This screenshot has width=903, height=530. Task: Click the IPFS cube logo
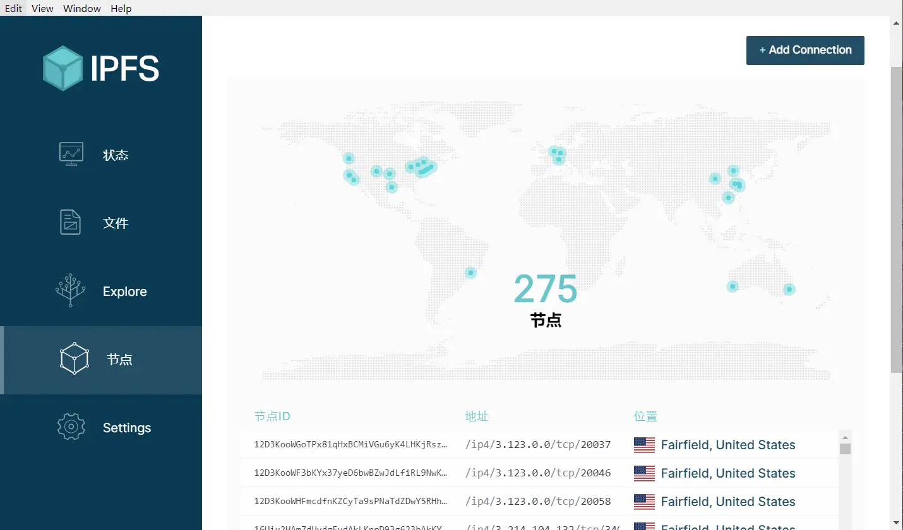pos(63,68)
